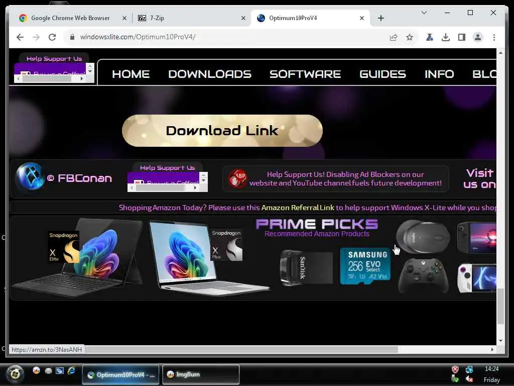Open Chrome Labs flask icon
This screenshot has width=514, height=386.
[430, 37]
